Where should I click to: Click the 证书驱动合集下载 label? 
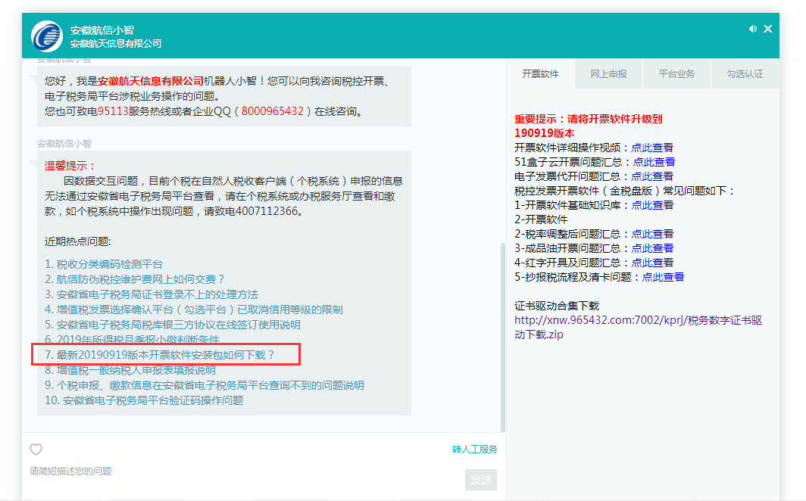coord(557,306)
